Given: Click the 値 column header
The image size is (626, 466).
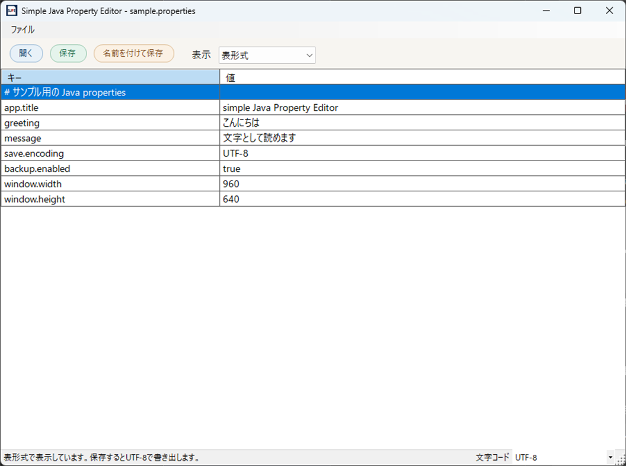Looking at the screenshot, I should coord(422,77).
